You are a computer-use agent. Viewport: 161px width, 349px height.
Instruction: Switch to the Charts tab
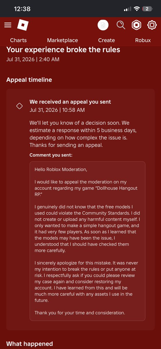(19, 40)
